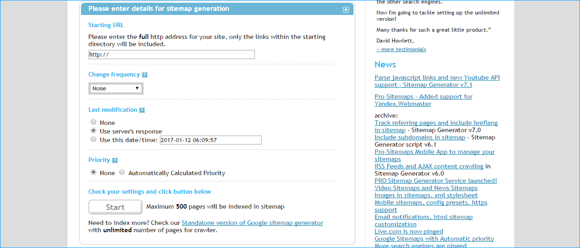Click the Starting URL input field

coord(171,55)
